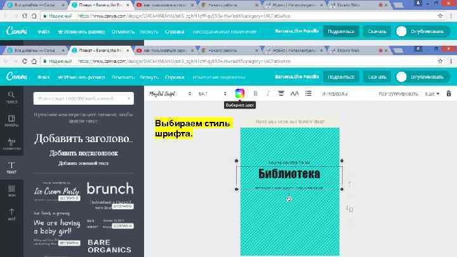Click the browser menu dots in lower bar

click(x=451, y=61)
